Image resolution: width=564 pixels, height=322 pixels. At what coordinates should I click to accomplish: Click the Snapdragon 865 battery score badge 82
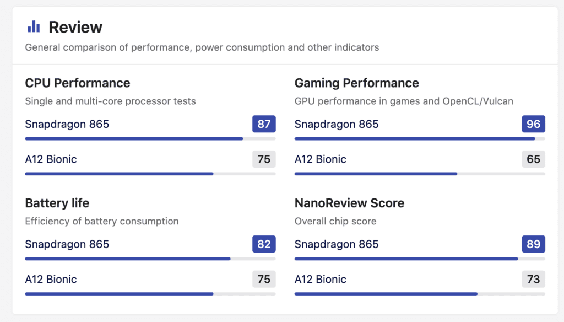click(264, 244)
